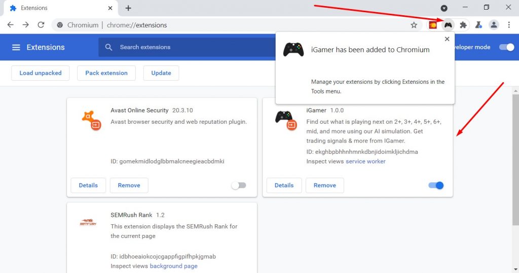
Task: Click the Update button
Action: 161,73
